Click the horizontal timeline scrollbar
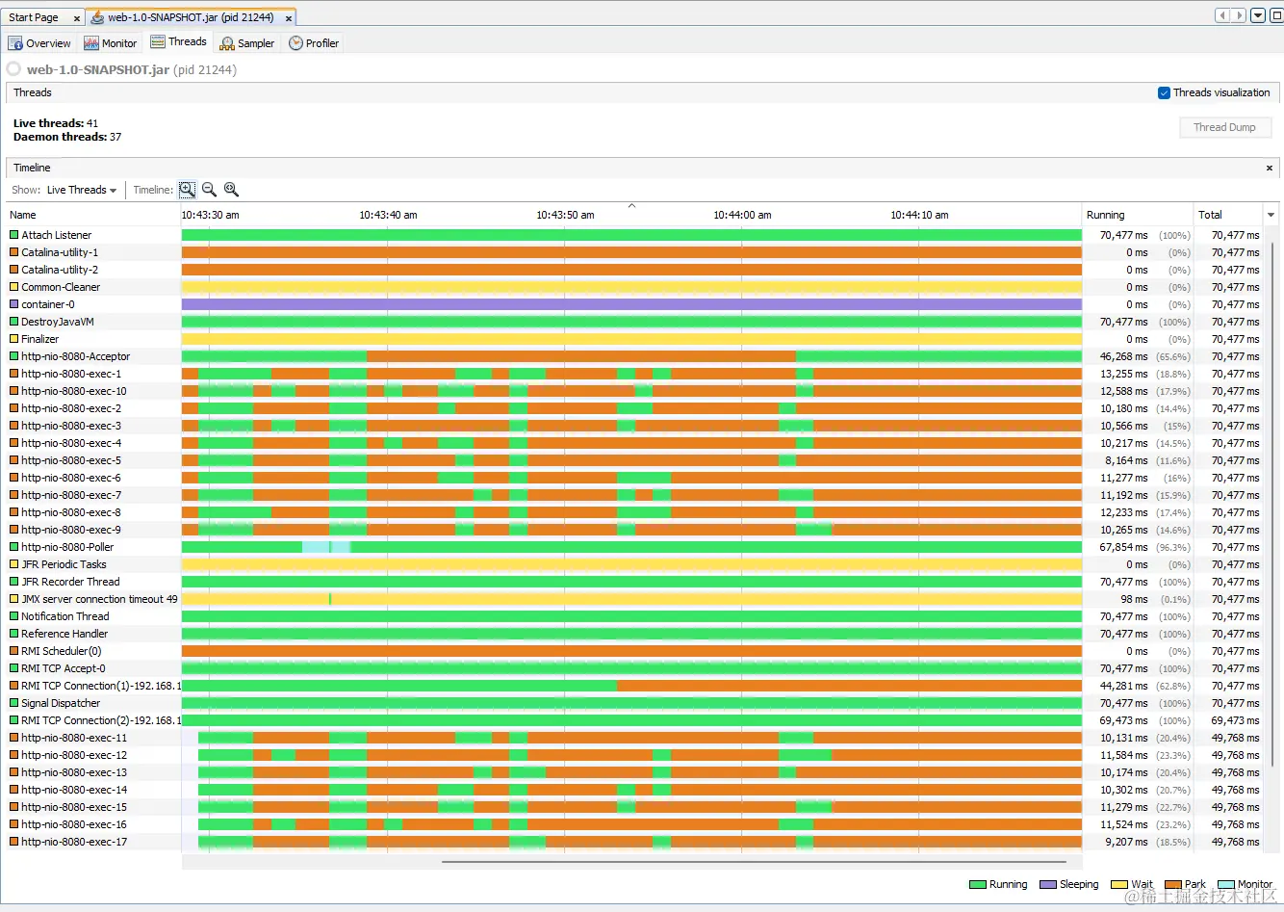1284x912 pixels. click(x=754, y=862)
